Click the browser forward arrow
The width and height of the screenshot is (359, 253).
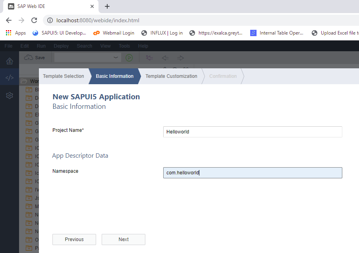(21, 20)
